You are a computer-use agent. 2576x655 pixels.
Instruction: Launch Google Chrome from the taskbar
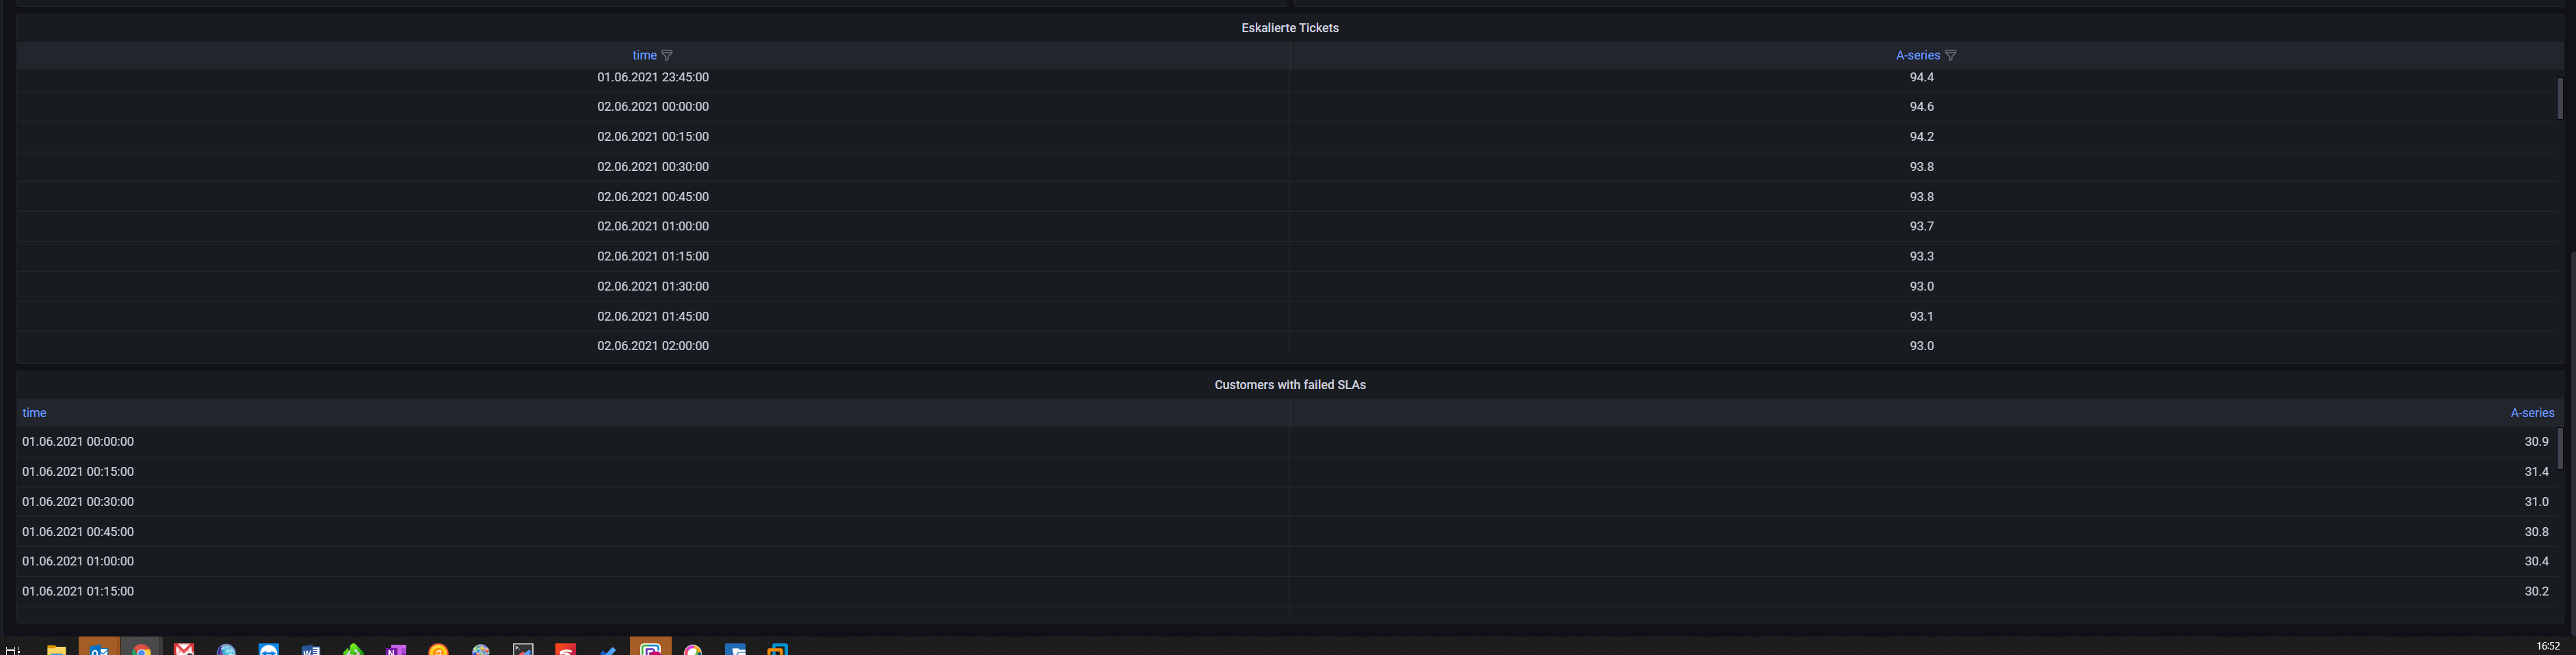tap(142, 648)
